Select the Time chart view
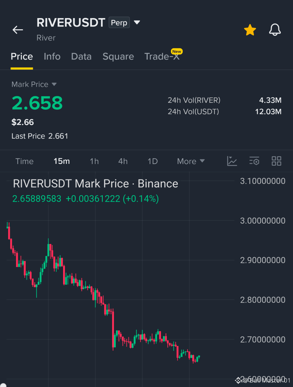 coord(24,161)
